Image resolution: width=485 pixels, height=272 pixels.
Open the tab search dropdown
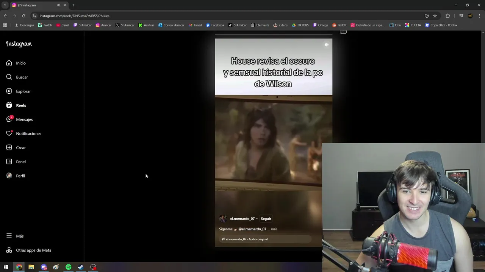click(x=5, y=5)
